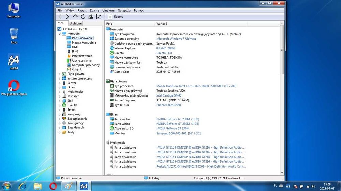Click the scrollbar down arrow in summary
Viewport: 341px width, 191px height.
pyautogui.click(x=282, y=173)
